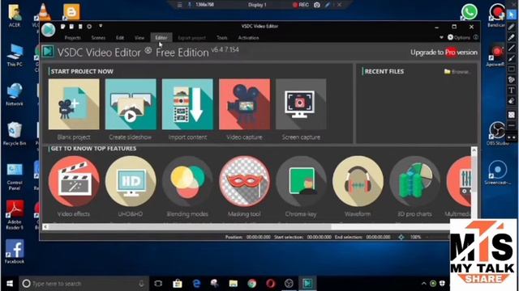This screenshot has width=519, height=291.
Task: Open Adobe Reader desktop shortcut
Action: (15, 215)
